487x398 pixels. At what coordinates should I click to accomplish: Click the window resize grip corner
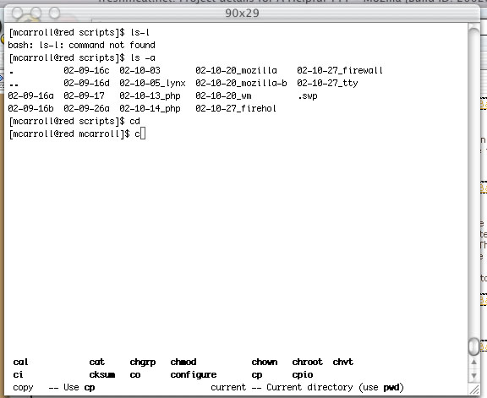(x=474, y=390)
